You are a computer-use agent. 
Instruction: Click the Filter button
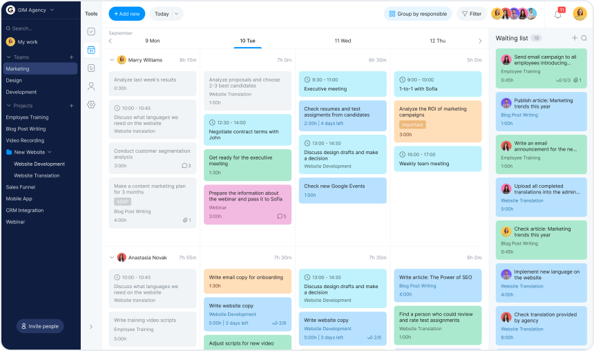[x=471, y=14]
